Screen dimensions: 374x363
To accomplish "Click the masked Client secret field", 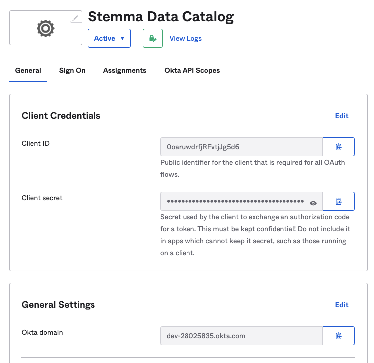I will [x=235, y=201].
